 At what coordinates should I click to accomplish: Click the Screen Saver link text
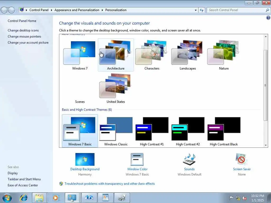click(242, 169)
